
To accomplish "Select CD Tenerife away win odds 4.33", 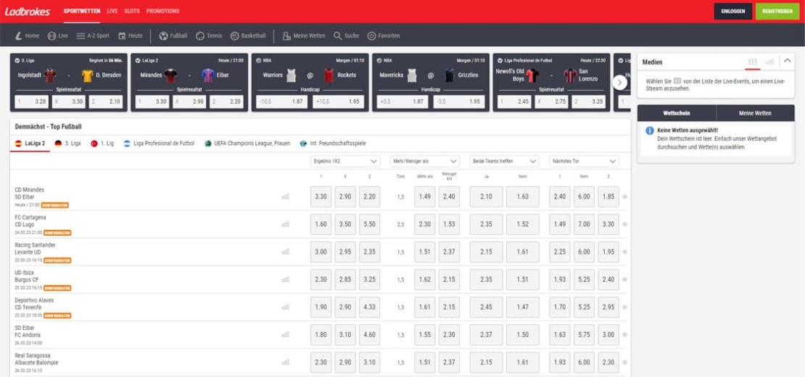I will (x=369, y=307).
